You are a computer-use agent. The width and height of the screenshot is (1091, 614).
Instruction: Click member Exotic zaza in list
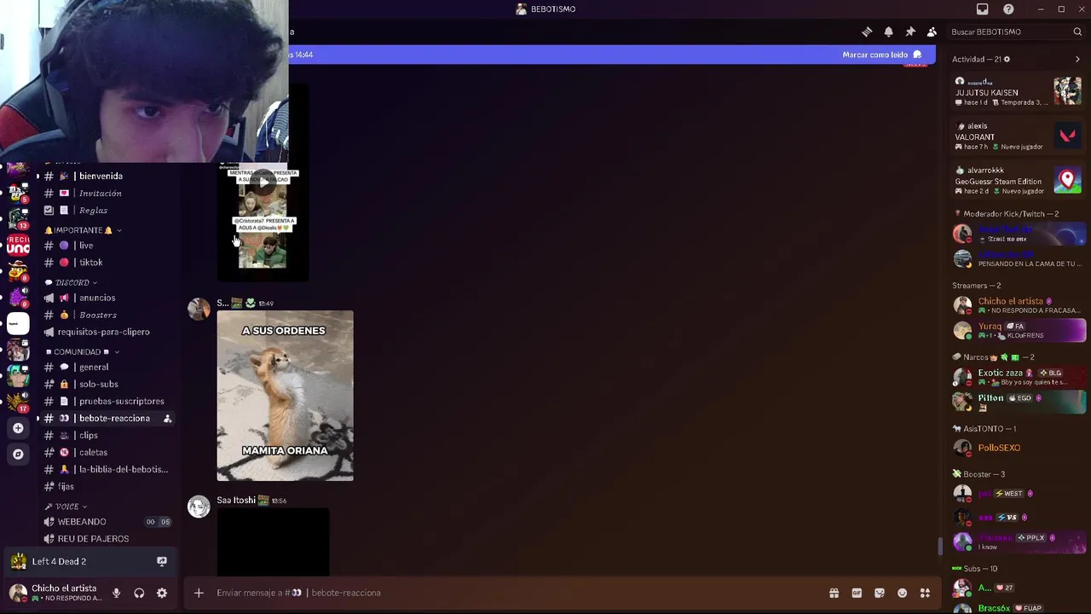pos(1019,377)
